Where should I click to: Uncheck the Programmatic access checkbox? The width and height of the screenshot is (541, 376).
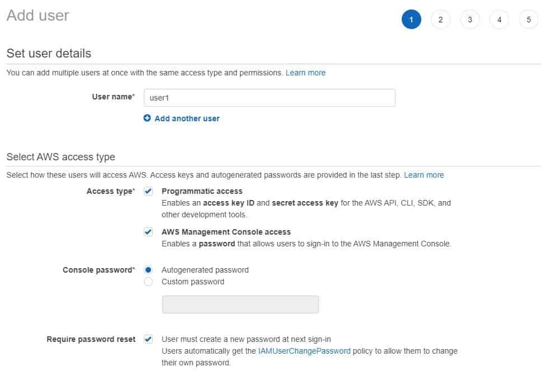coord(148,191)
